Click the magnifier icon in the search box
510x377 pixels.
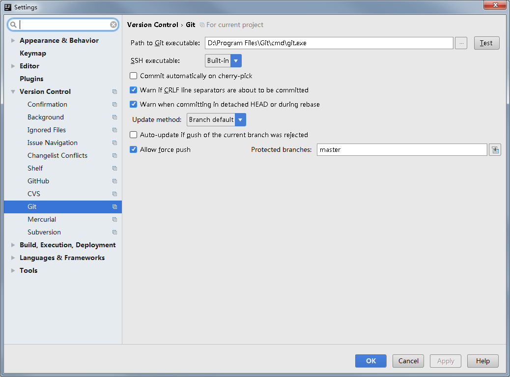coord(13,25)
